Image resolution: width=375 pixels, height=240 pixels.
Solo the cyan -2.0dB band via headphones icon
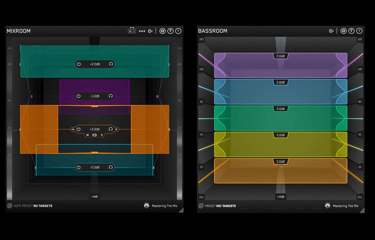111,167
